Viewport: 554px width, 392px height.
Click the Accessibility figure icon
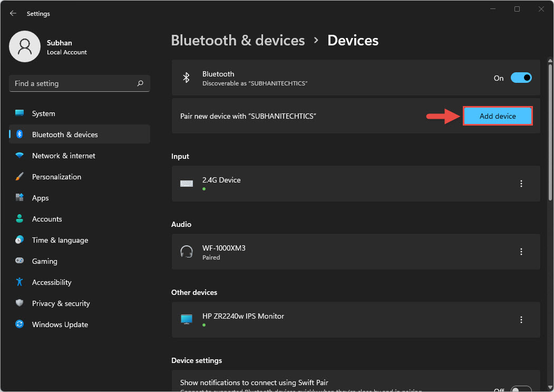click(x=20, y=282)
